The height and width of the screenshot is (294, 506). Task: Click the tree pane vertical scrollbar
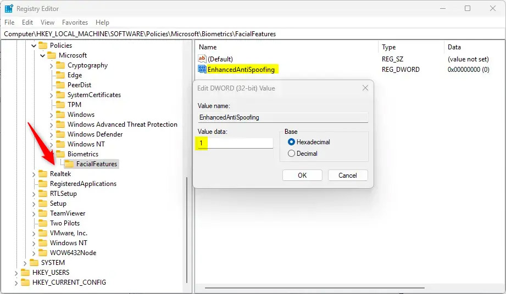click(187, 230)
